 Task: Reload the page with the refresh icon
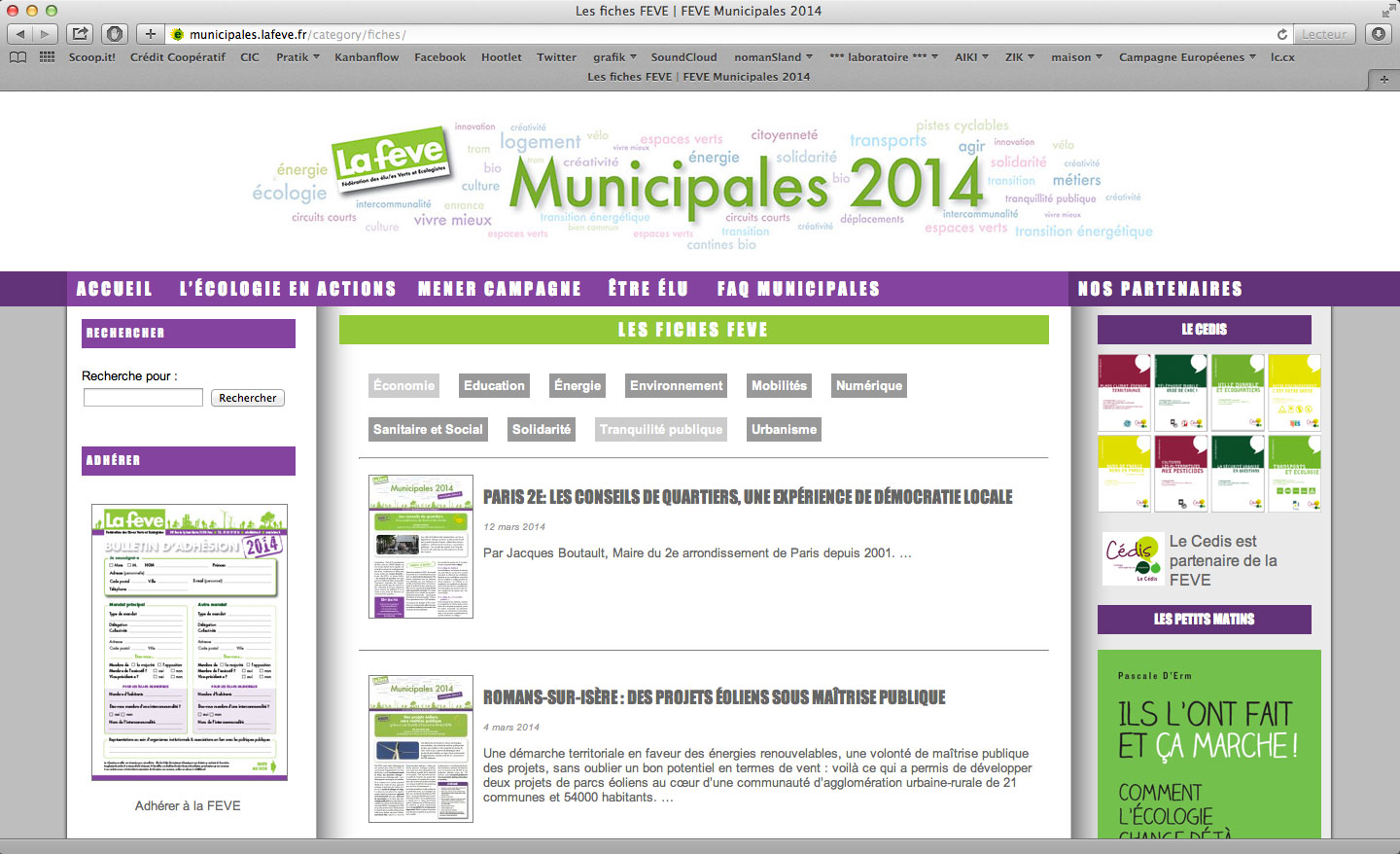pyautogui.click(x=1282, y=34)
